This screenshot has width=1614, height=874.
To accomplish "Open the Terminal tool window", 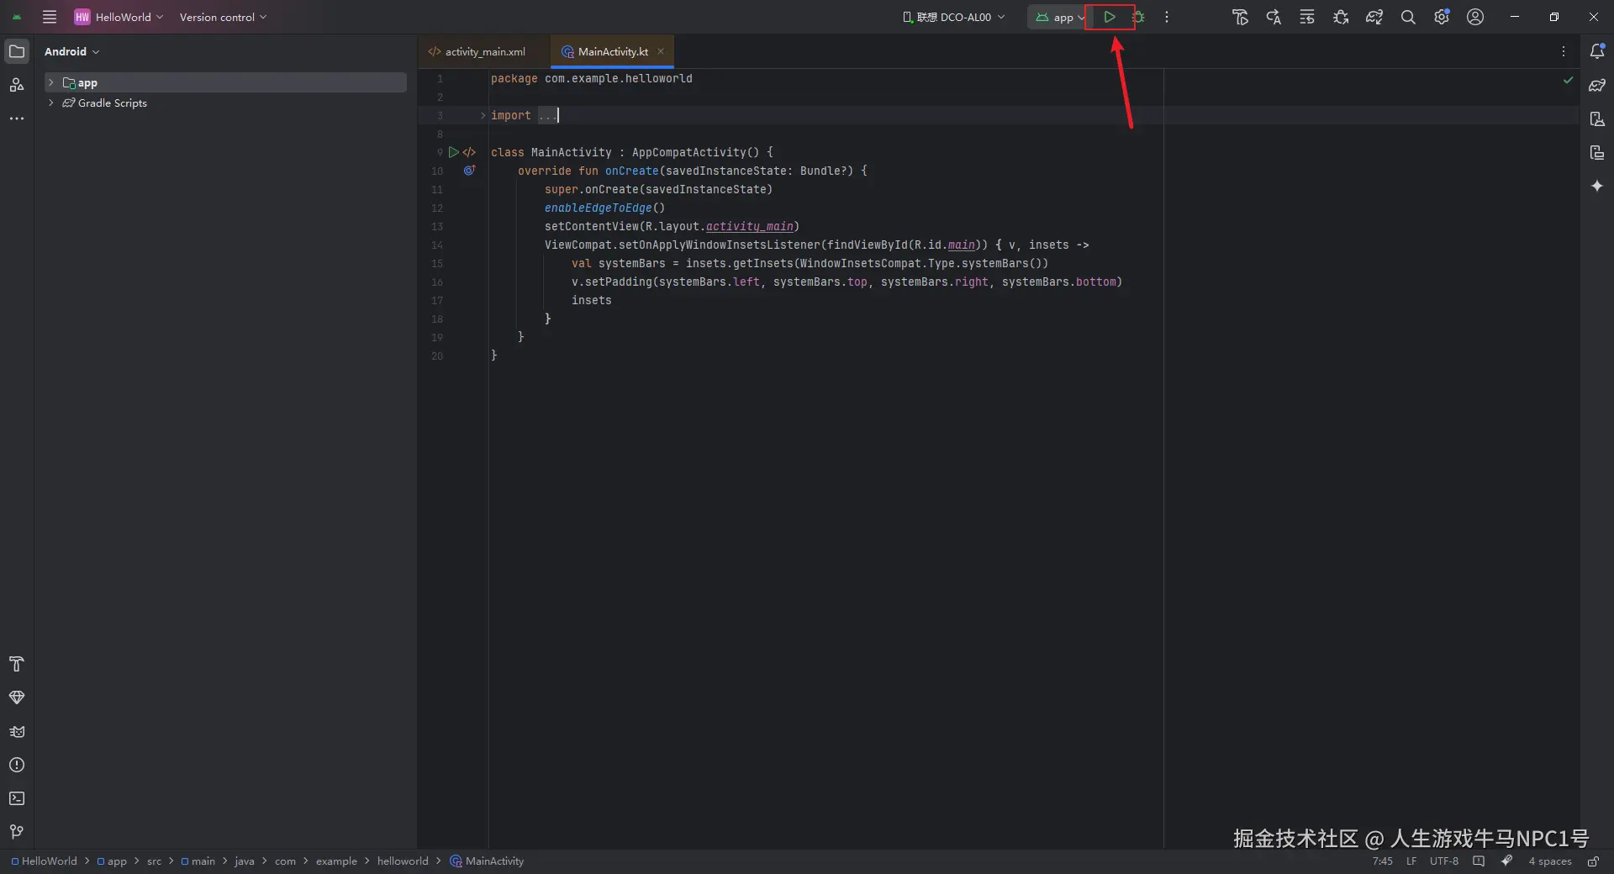I will 17,798.
